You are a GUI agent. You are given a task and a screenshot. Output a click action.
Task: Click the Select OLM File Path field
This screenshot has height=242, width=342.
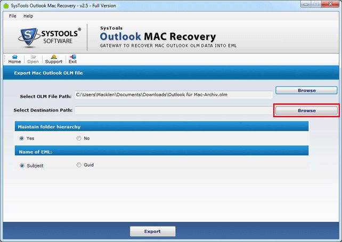point(174,95)
